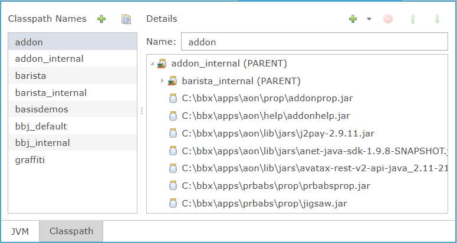The image size is (457, 243).
Task: Select the jigsaw.jar entry
Action: coord(265,204)
